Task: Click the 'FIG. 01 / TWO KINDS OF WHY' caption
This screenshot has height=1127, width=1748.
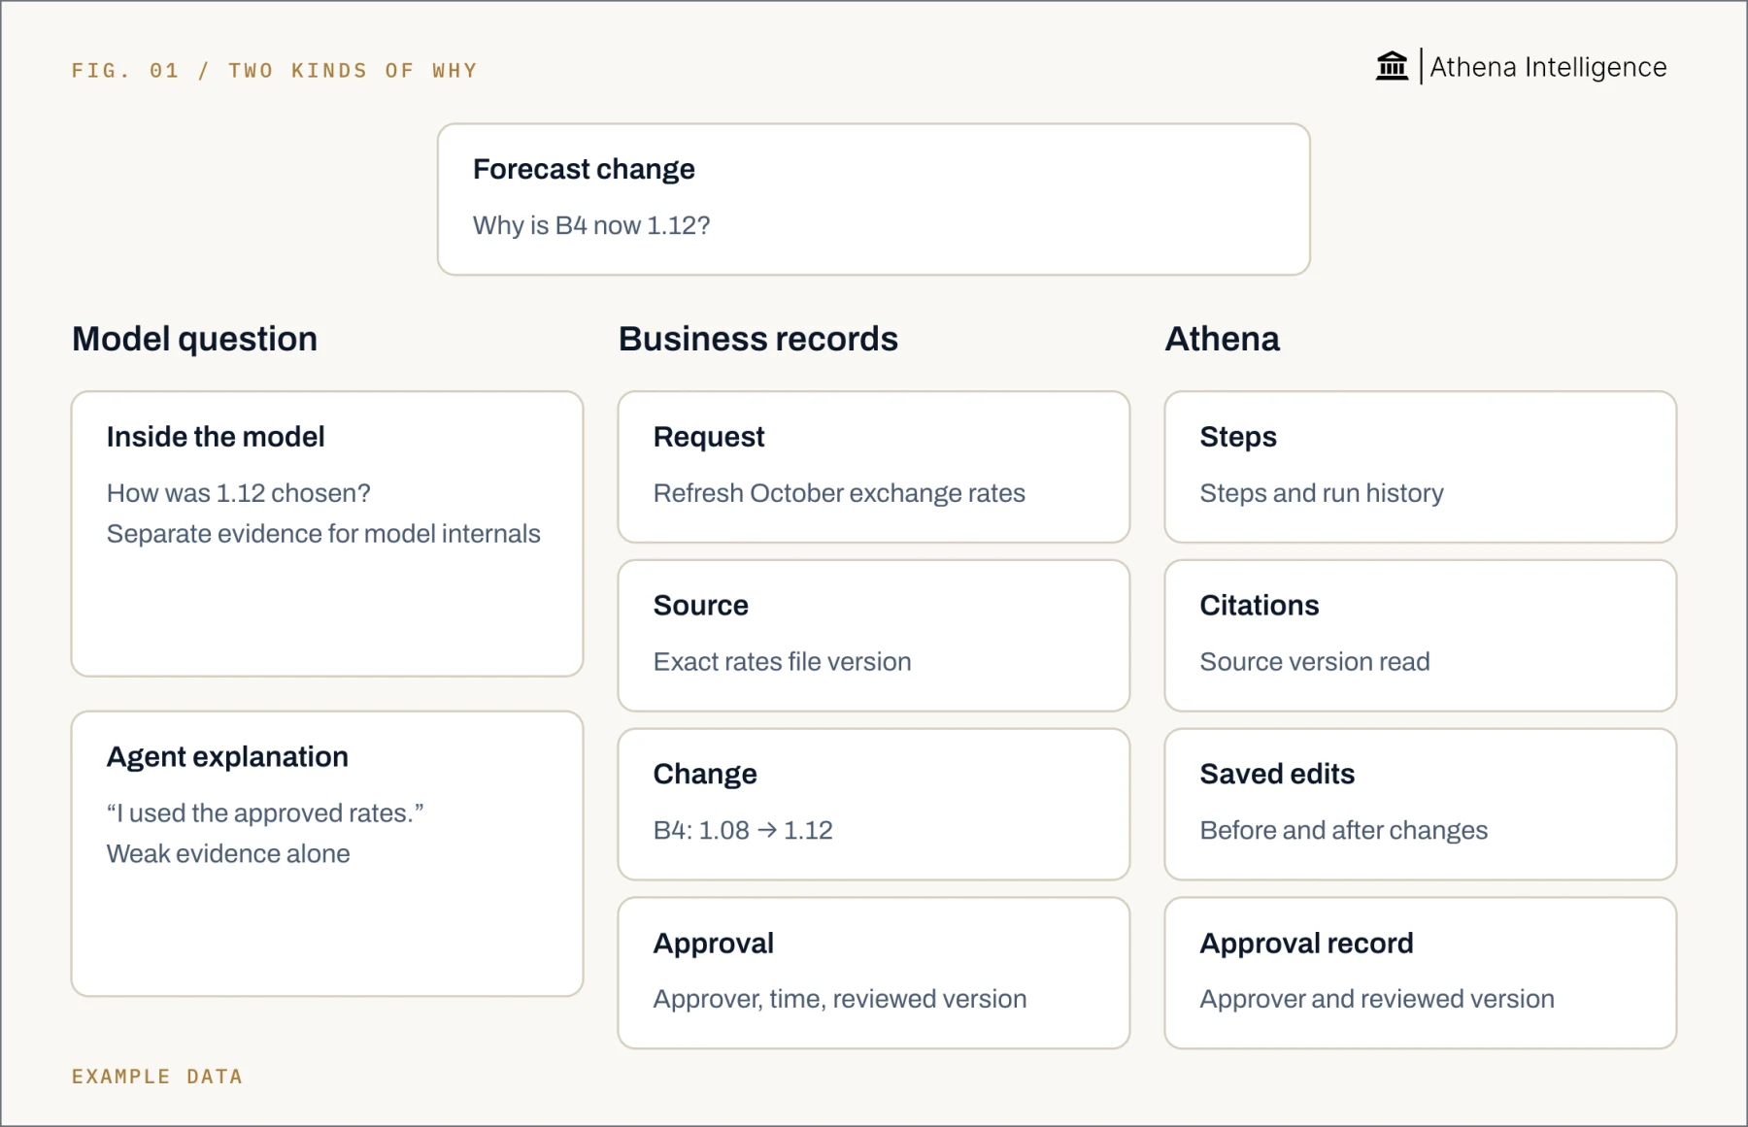Action: coord(274,71)
